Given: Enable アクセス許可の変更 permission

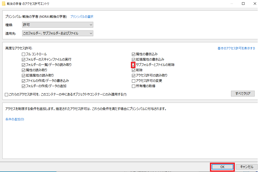Looking at the screenshot, I should pos(133,81).
